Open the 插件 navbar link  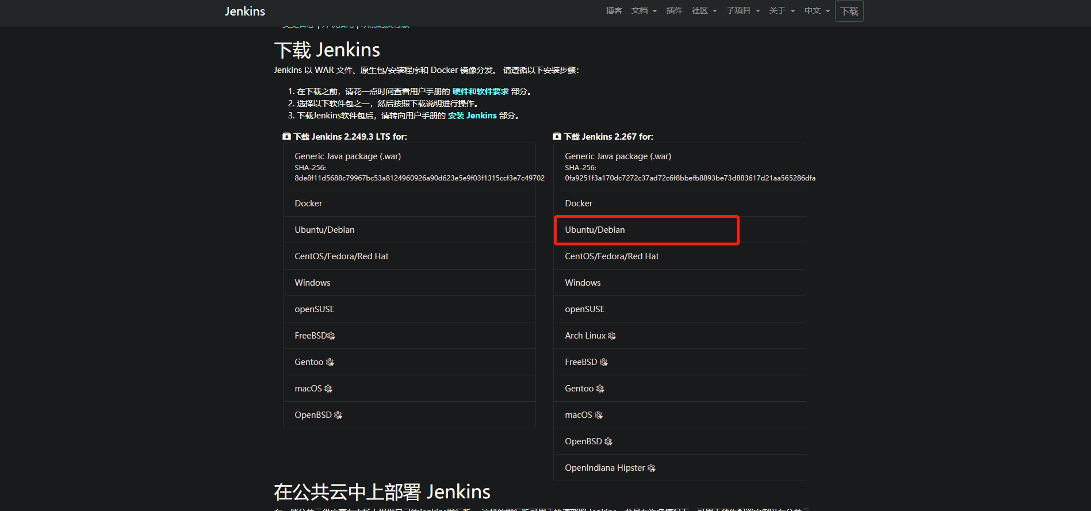click(674, 10)
